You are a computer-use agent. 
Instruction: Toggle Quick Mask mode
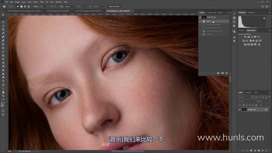[x=3, y=111]
